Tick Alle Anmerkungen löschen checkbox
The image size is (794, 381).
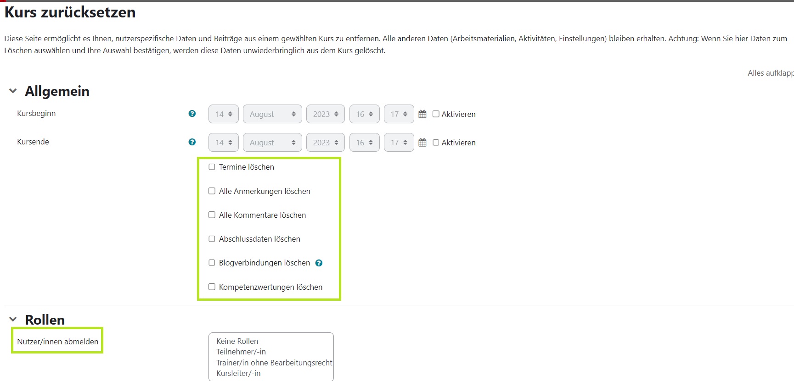click(x=212, y=191)
